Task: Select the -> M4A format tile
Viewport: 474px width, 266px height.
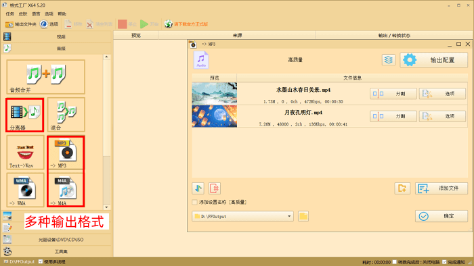Action: tap(66, 190)
